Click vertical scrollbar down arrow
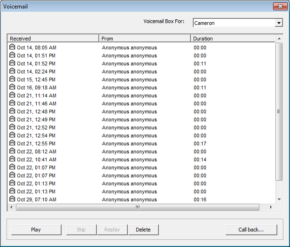The height and width of the screenshot is (247, 290). click(279, 199)
